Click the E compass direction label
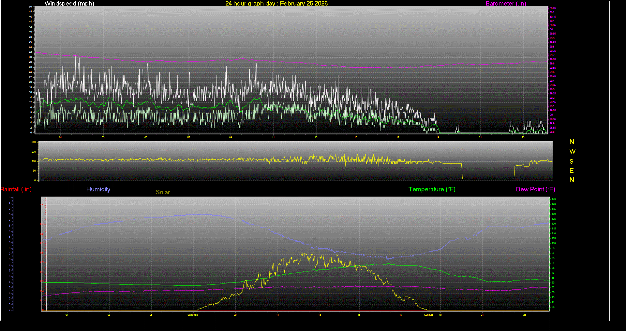 click(x=572, y=171)
